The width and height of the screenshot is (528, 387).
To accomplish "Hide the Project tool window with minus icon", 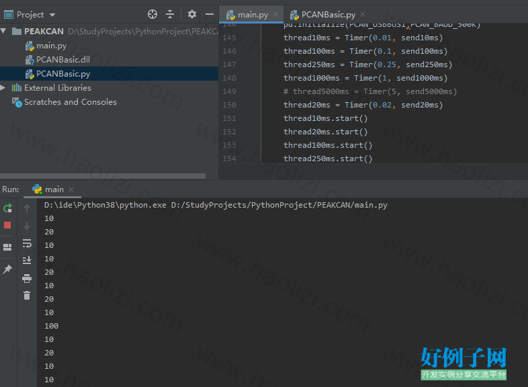I will pos(210,14).
